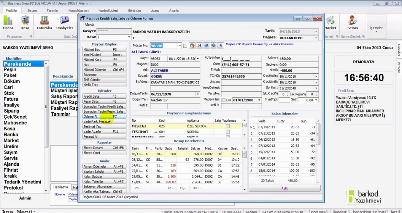Viewport: 402px width, 213px height.
Task: Check Satış Yapılamaz for MESLEGI row
Action: pyautogui.click(x=228, y=126)
